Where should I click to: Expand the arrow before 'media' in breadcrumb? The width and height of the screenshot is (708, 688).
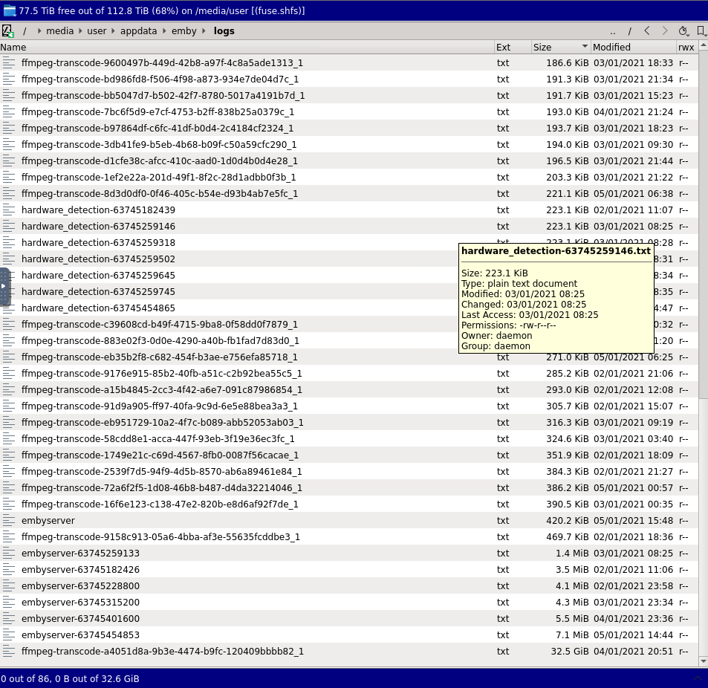(39, 30)
